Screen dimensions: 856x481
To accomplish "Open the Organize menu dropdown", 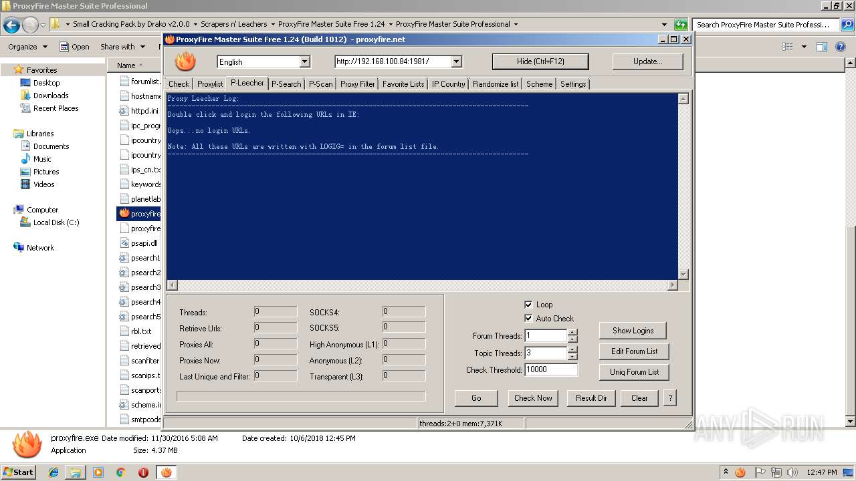I will click(x=27, y=47).
